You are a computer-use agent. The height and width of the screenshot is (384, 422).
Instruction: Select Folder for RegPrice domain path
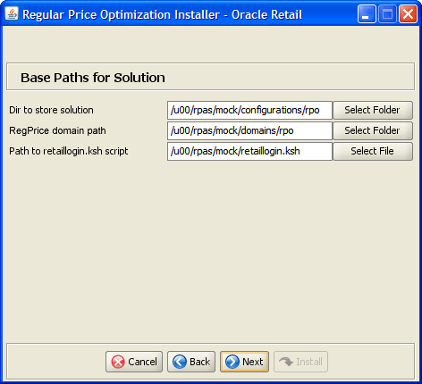373,130
